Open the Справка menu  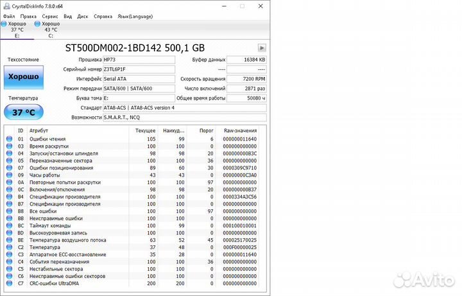click(103, 17)
